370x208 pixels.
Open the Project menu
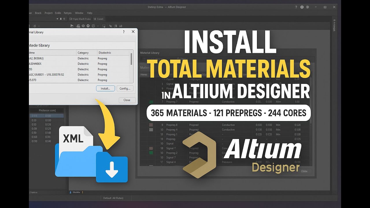49,13
